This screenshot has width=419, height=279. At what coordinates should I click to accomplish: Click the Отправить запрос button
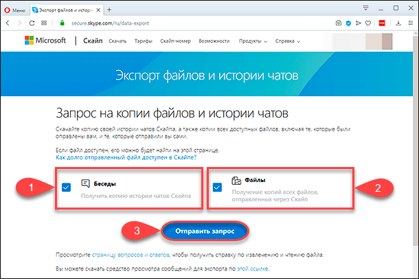205,231
